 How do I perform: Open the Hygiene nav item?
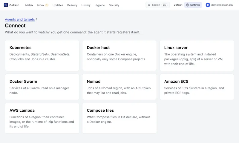99,5
